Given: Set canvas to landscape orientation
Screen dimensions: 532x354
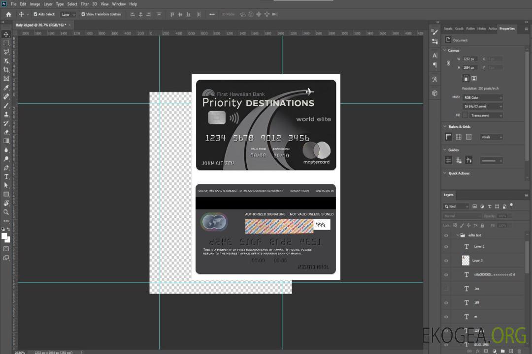Looking at the screenshot, I should 474,78.
